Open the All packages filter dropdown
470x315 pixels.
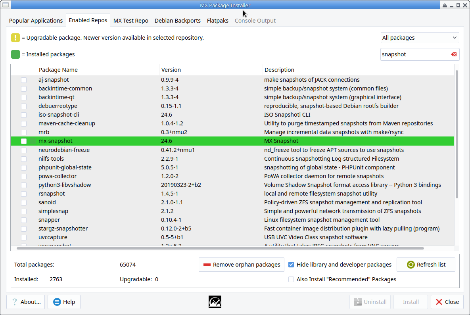click(420, 38)
